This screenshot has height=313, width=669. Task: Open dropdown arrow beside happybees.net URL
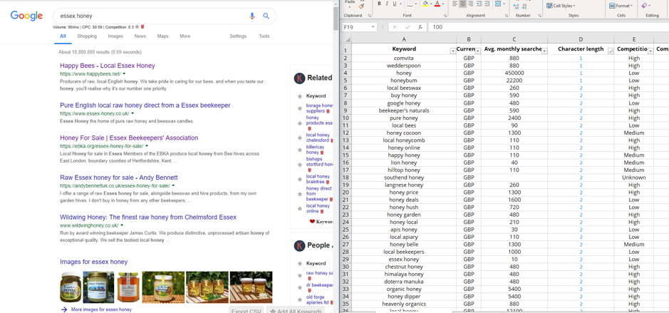[x=124, y=74]
